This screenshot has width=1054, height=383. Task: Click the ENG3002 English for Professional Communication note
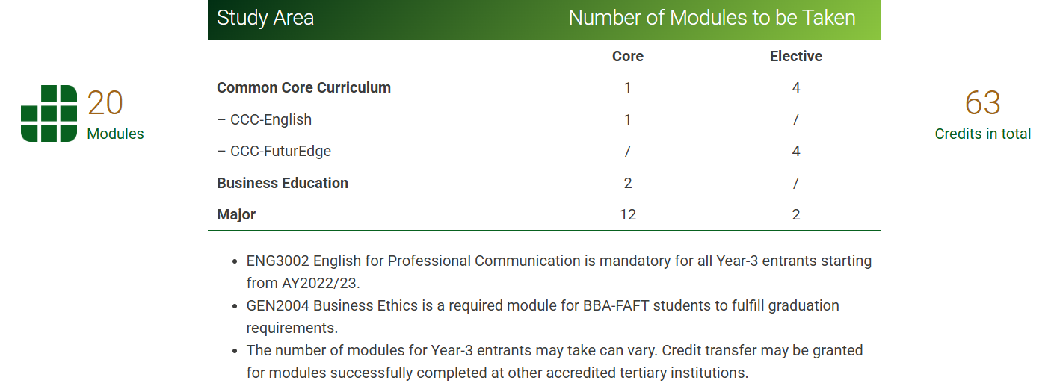(x=559, y=272)
